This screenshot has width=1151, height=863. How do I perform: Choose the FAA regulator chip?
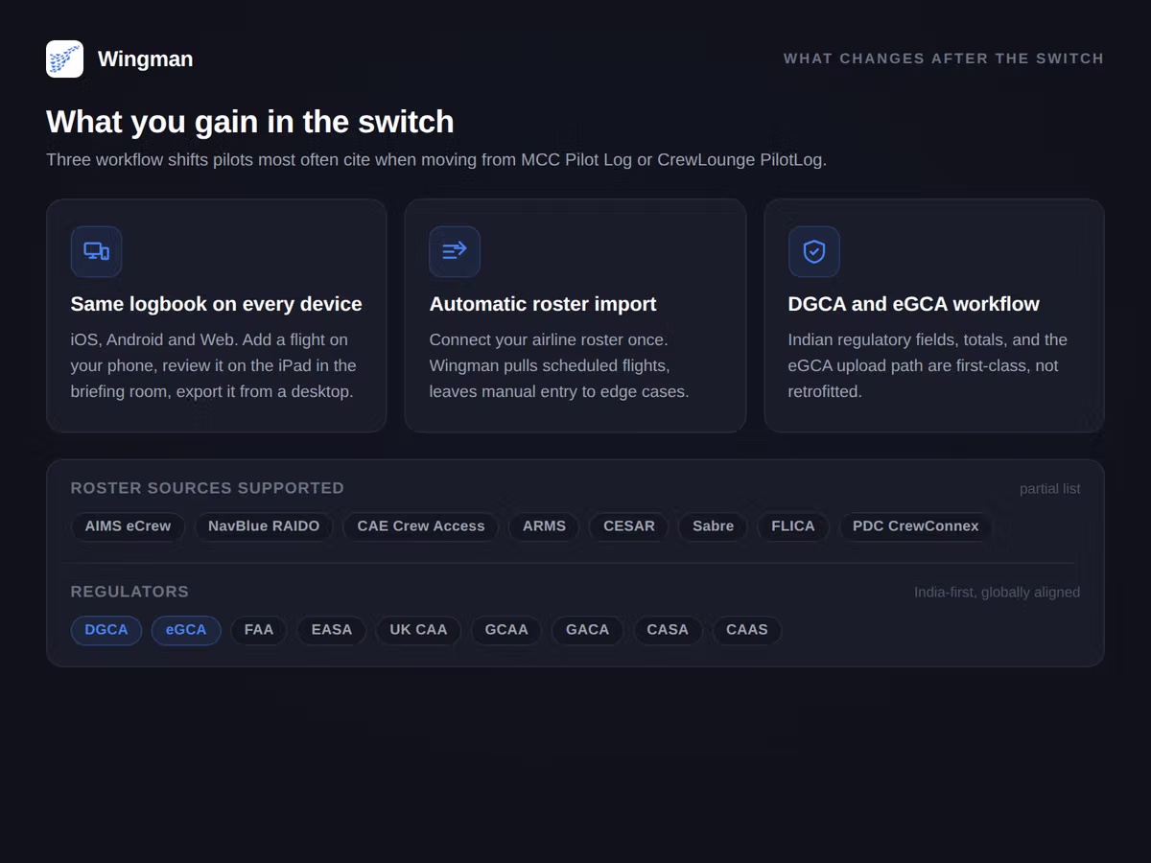tap(259, 630)
